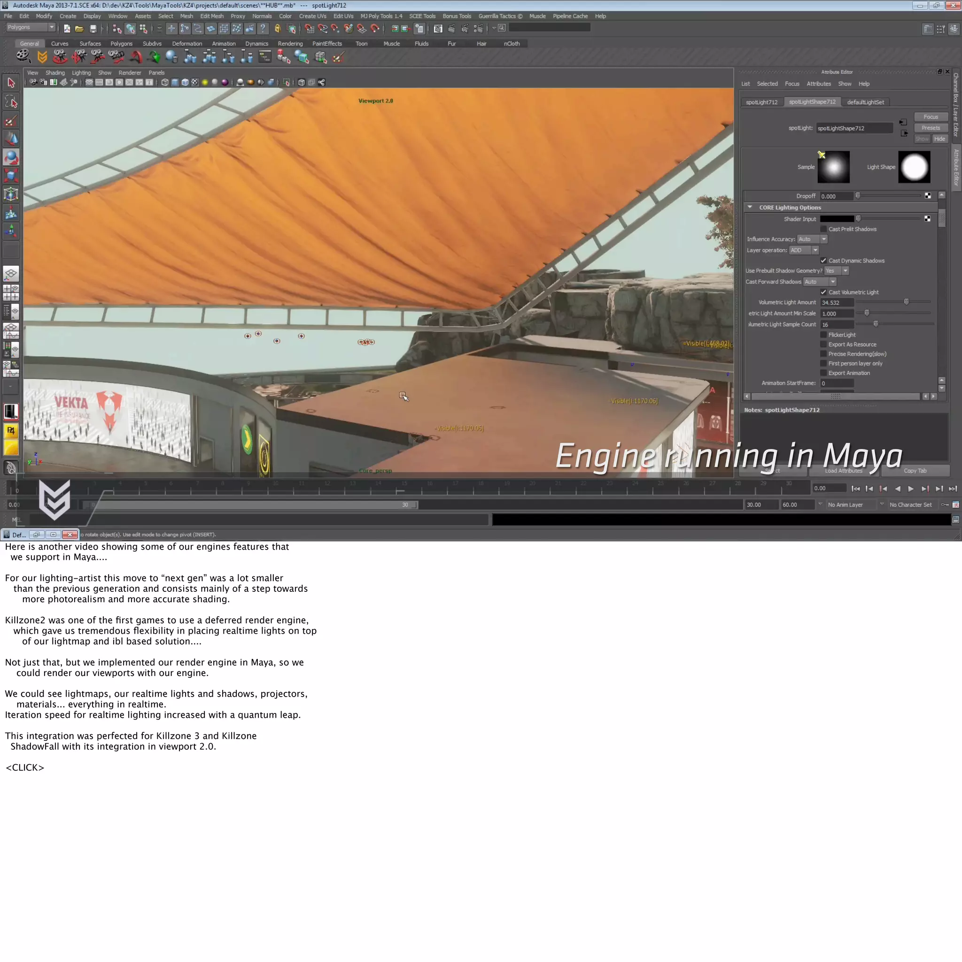Click the Volumetric Light Amount slider
Viewport: 962px width, 962px height.
click(906, 302)
